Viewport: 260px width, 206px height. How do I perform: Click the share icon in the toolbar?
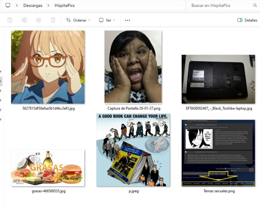click(39, 20)
